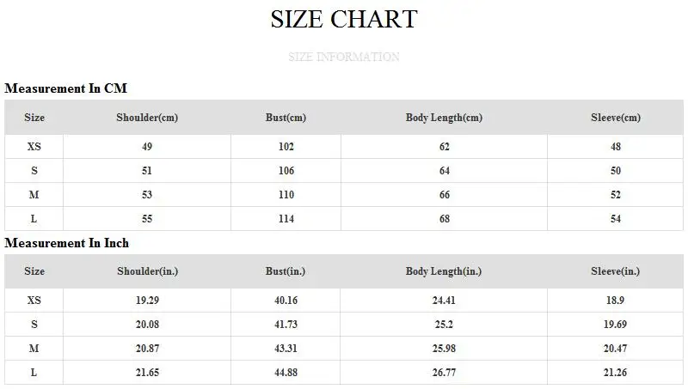Select the XS row in CM table
688x389 pixels.
point(344,147)
